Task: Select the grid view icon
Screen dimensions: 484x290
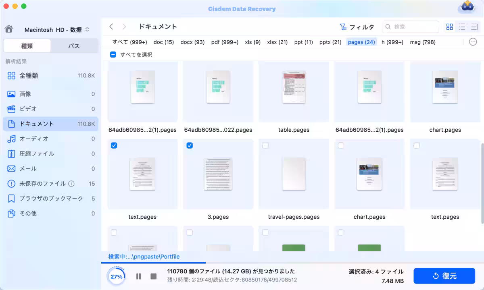Action: tap(449, 27)
